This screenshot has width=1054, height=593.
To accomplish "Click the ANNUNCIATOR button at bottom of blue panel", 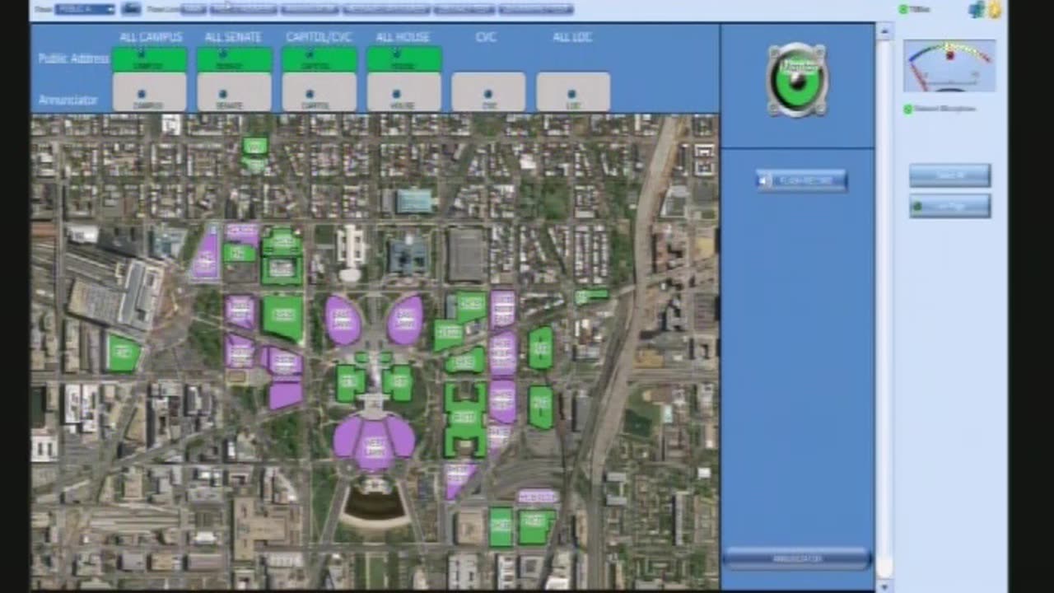I will pos(797,558).
